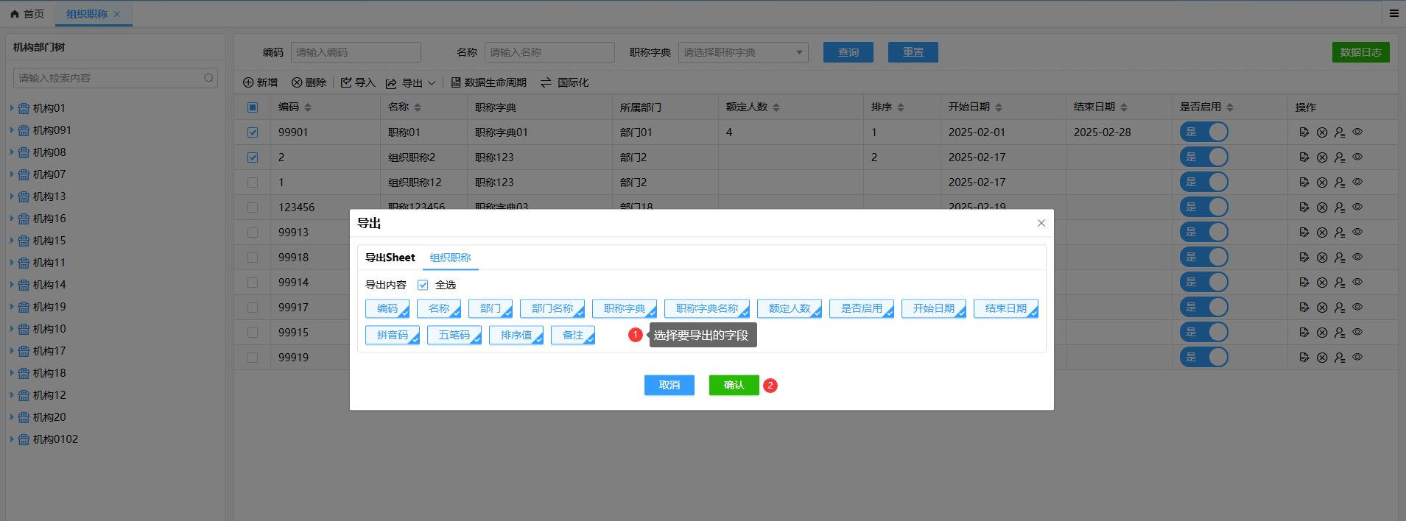This screenshot has height=521, width=1406.
Task: Click the view eye icon in row 99919
Action: coord(1357,357)
